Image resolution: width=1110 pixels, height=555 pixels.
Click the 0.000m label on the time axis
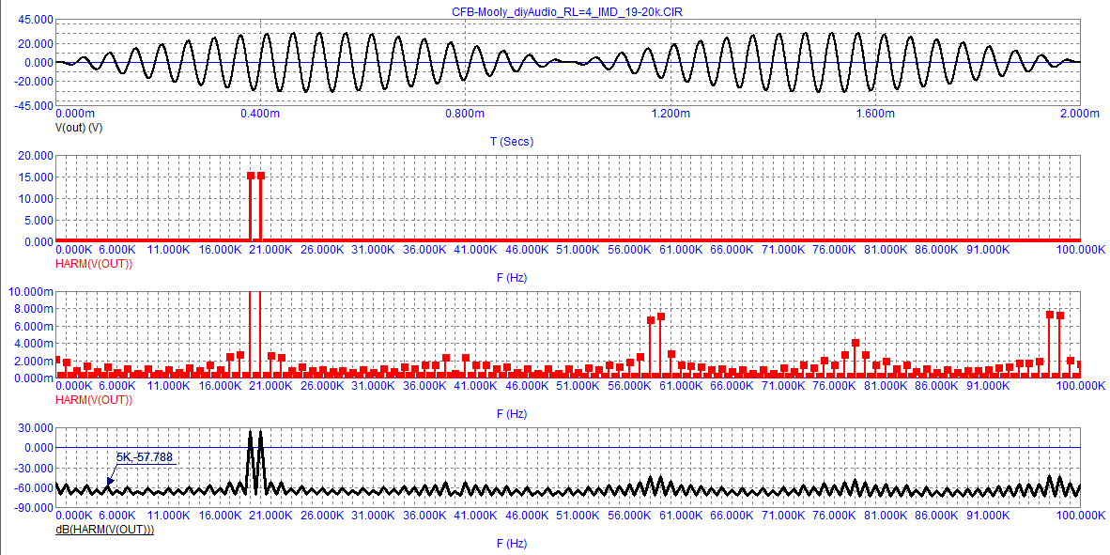click(75, 114)
